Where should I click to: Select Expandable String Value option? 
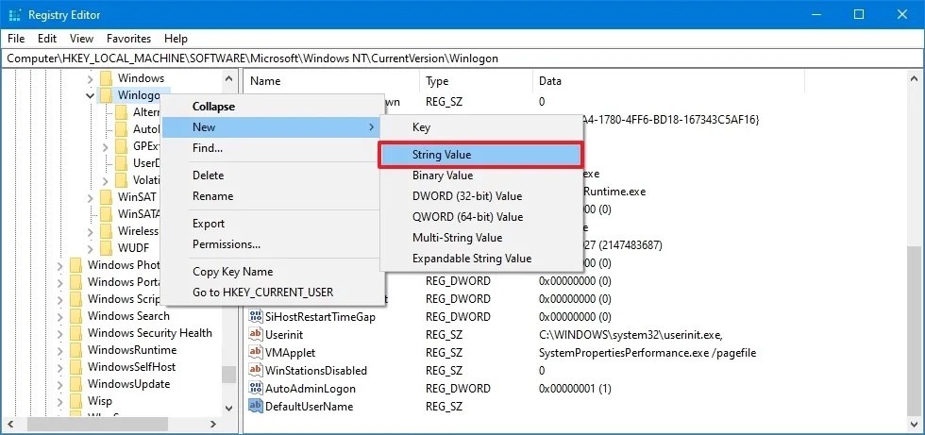[480, 259]
